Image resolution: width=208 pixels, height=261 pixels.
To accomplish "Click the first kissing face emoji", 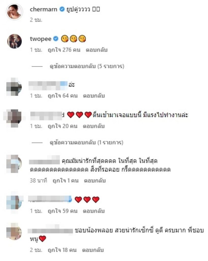I will [65, 39].
